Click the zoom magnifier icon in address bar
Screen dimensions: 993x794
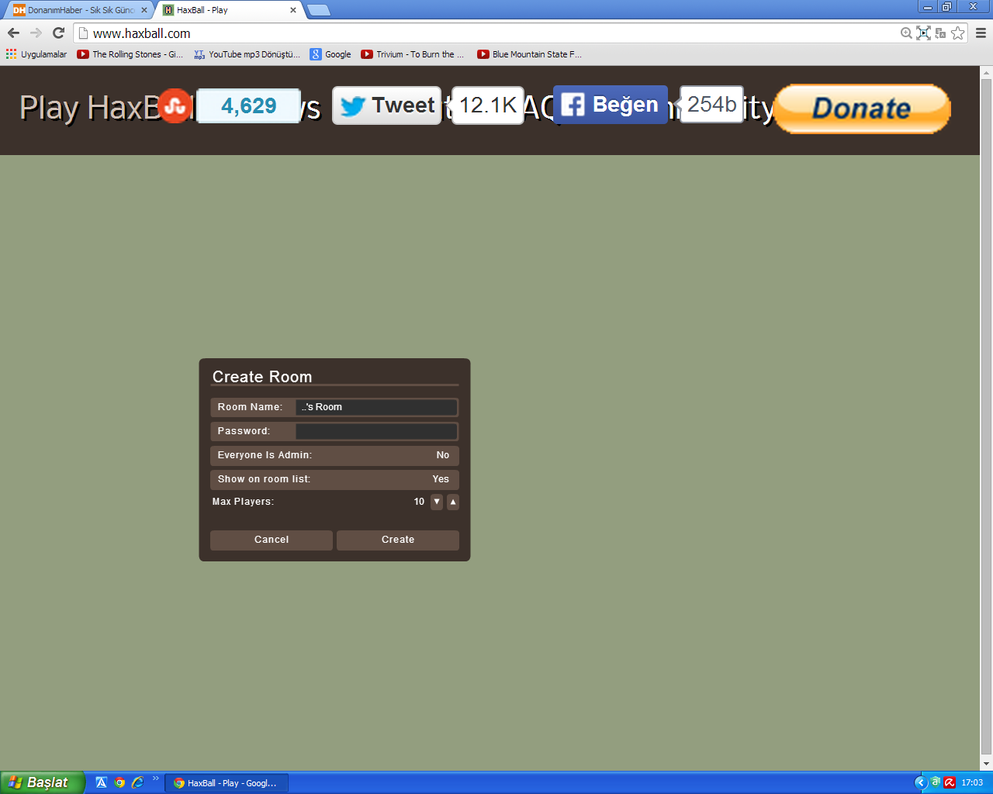(905, 33)
